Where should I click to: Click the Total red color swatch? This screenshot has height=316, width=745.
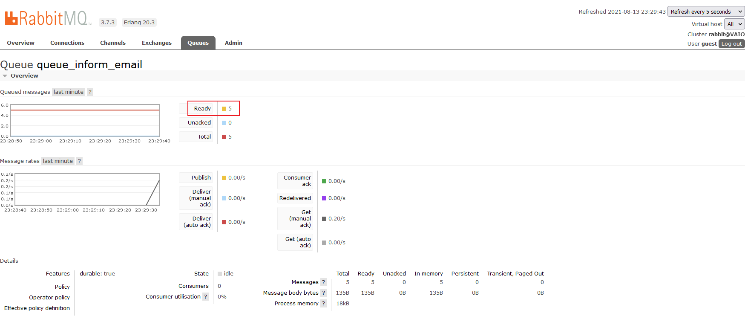pyautogui.click(x=224, y=137)
